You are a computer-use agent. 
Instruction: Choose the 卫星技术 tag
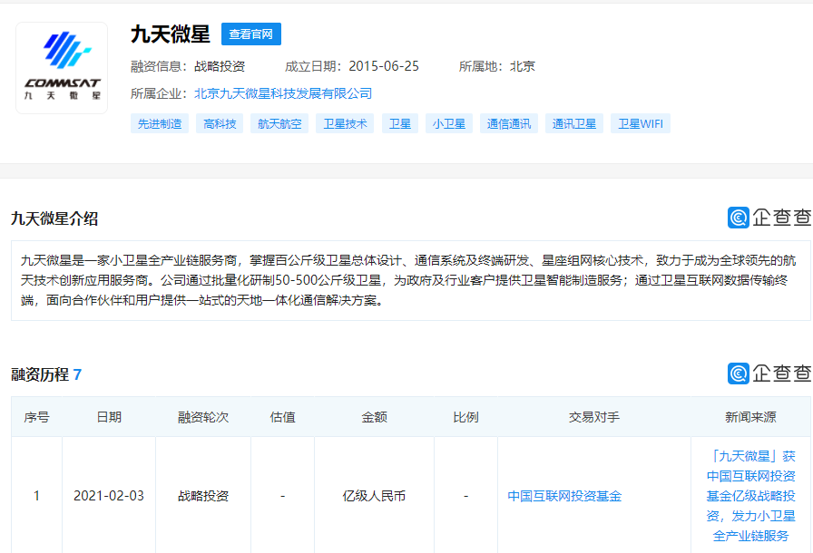point(345,124)
